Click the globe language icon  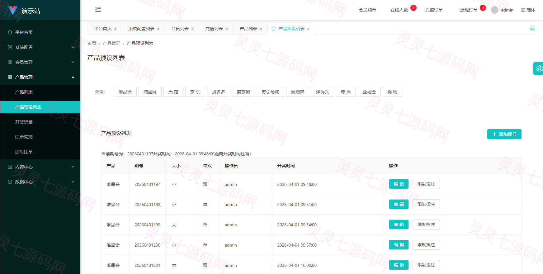pos(523,10)
